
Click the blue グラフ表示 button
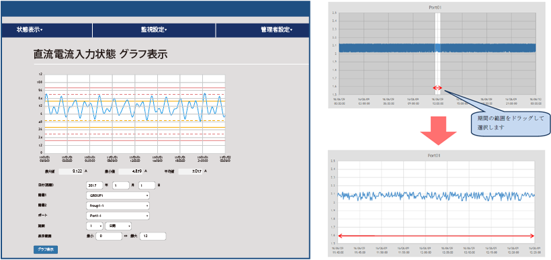pos(46,249)
